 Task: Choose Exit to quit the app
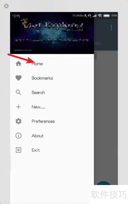point(52,150)
